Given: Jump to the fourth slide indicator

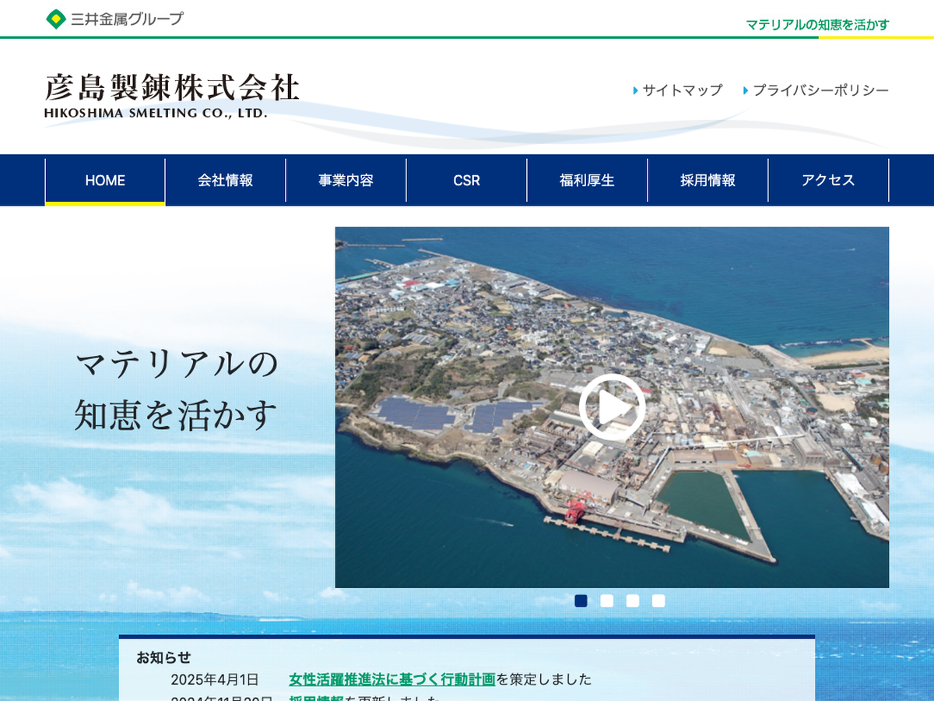Looking at the screenshot, I should pyautogui.click(x=658, y=601).
